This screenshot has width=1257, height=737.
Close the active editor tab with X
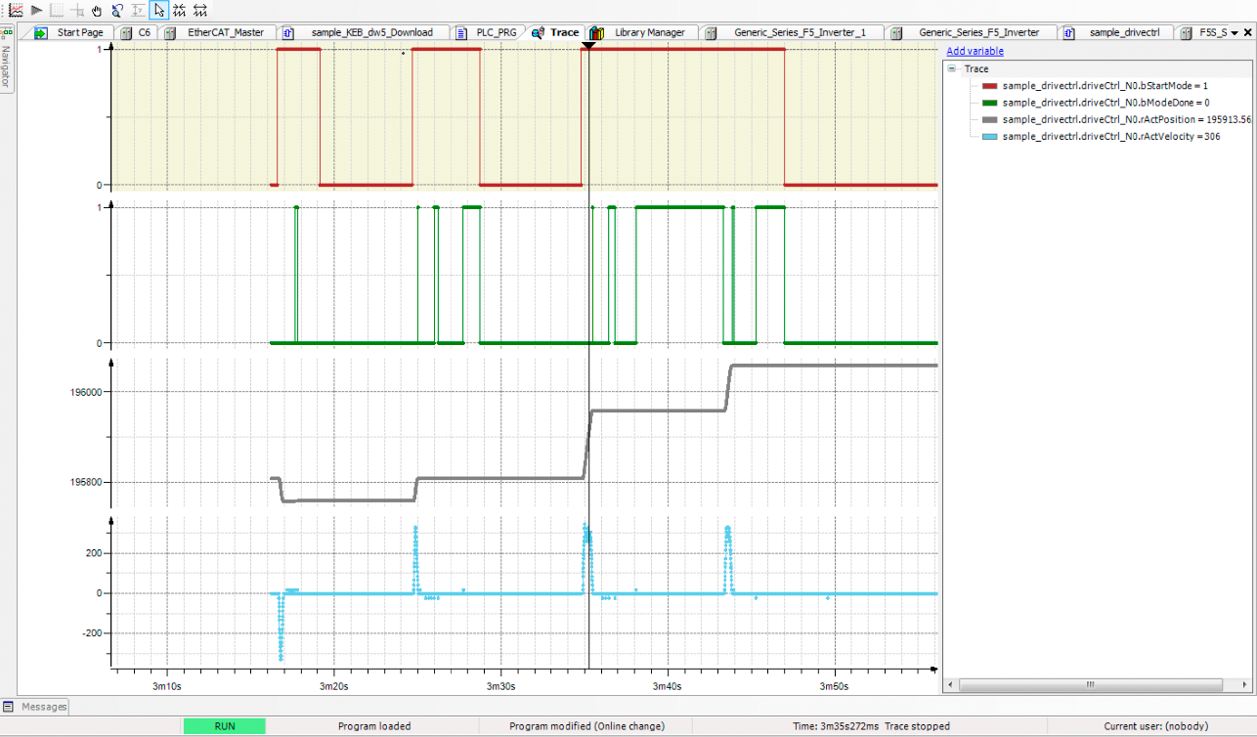(1248, 33)
